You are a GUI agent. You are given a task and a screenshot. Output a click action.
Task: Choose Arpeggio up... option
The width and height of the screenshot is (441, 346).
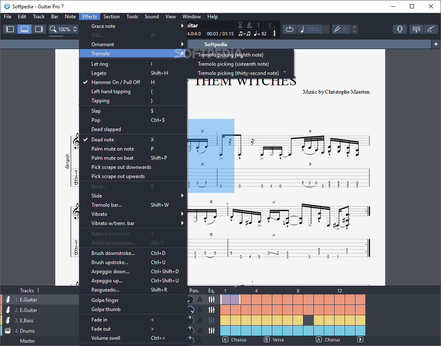click(x=133, y=281)
